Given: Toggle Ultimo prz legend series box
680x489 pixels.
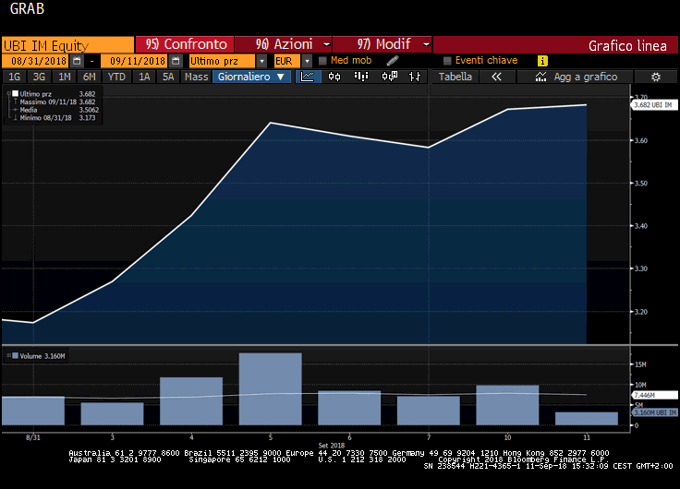Looking at the screenshot, I should pyautogui.click(x=15, y=93).
